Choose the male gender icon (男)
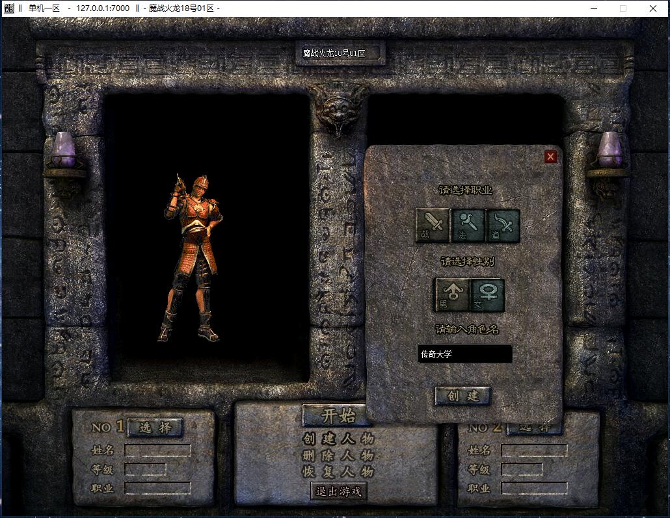 tap(453, 294)
